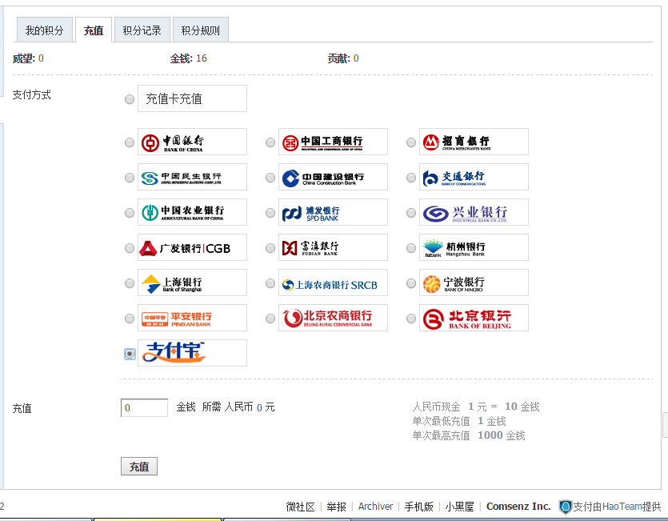Select the 中国民生银行 radio button

130,178
